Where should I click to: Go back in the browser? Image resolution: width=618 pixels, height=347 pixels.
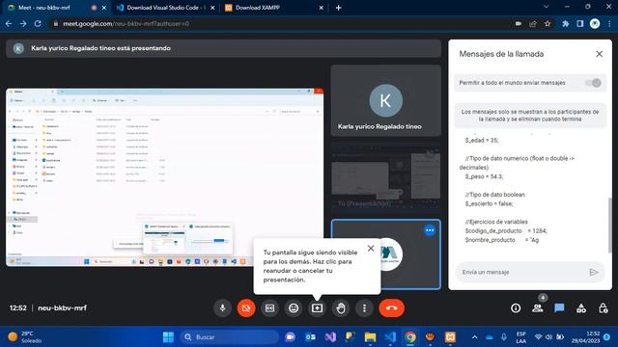tap(9, 23)
